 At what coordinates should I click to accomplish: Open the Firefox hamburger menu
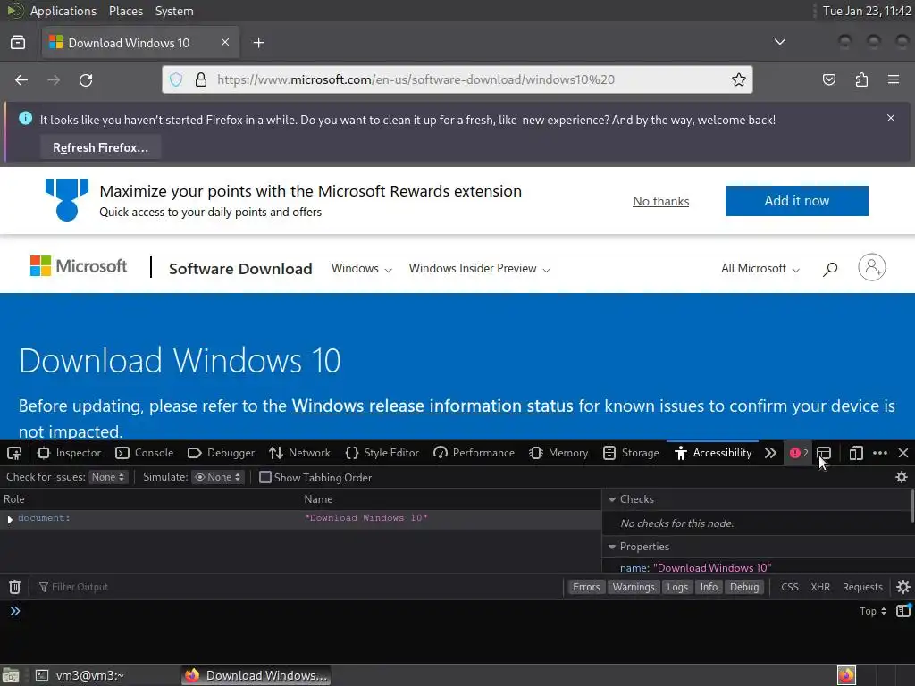click(894, 79)
